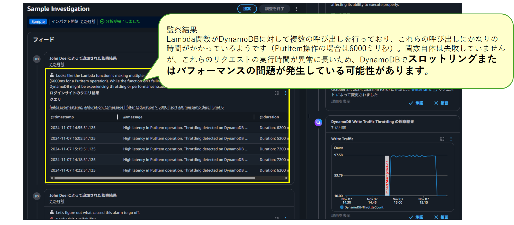
Task: Select the row with timestamp 14:22:51.125
Action: point(169,170)
